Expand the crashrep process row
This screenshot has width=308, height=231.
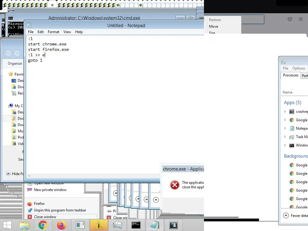(x=285, y=111)
